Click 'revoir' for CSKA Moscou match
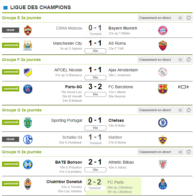 [x=11, y=30]
